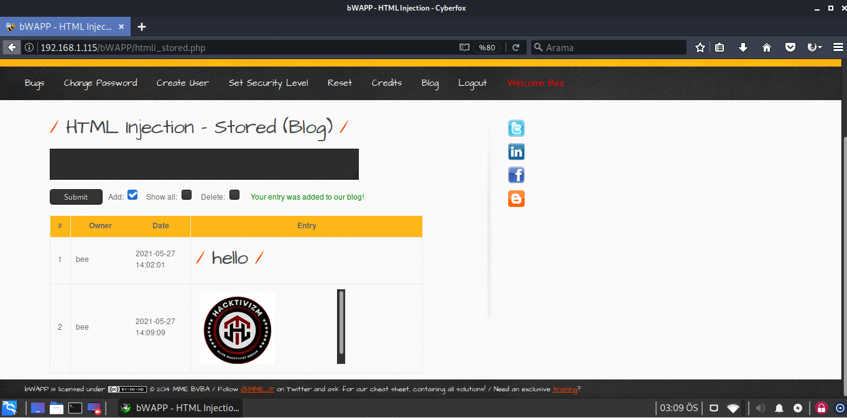Open the zoom level %80 indicator
The image size is (847, 418).
pyautogui.click(x=486, y=47)
